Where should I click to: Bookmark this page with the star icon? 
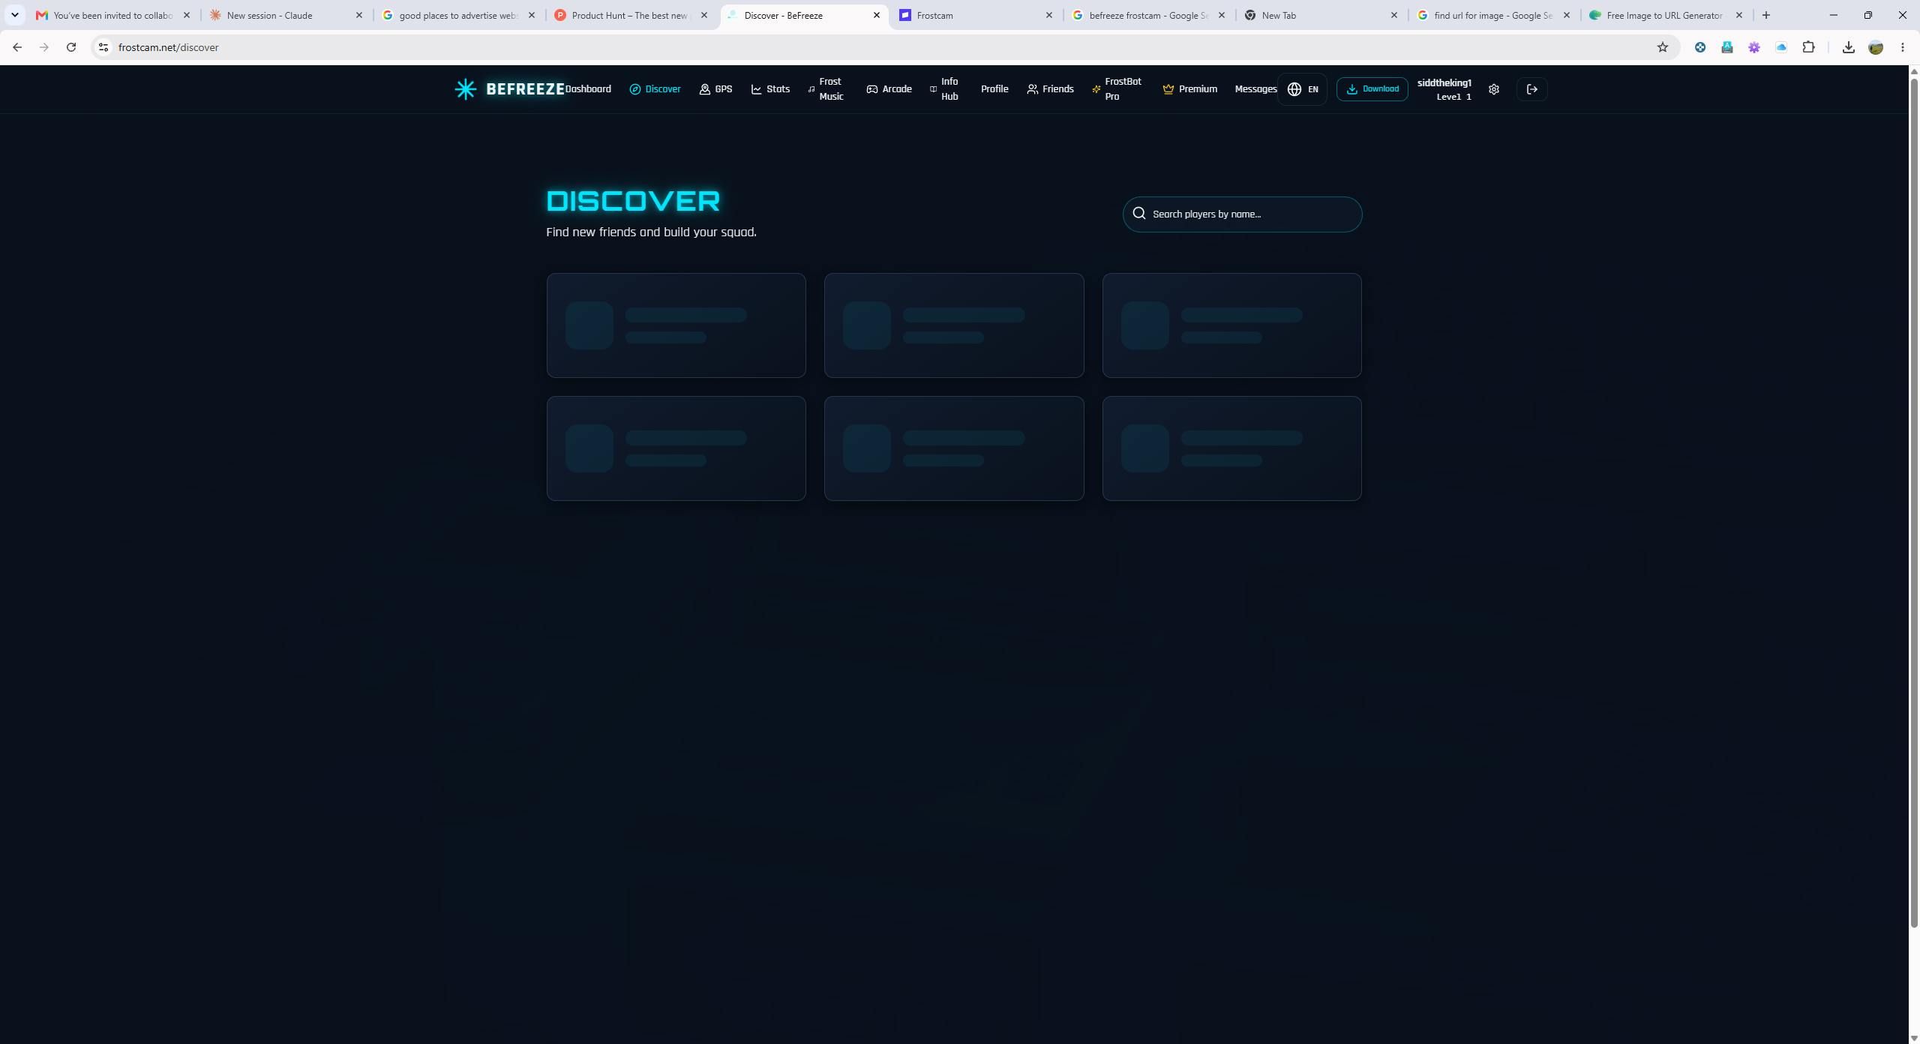(x=1662, y=47)
